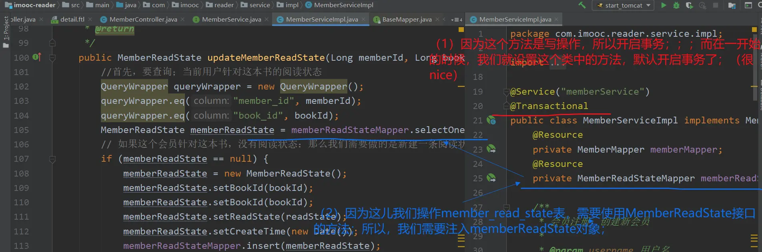This screenshot has width=762, height=252.
Task: Click the gutter bean icon on right-pane line 21
Action: pyautogui.click(x=491, y=120)
